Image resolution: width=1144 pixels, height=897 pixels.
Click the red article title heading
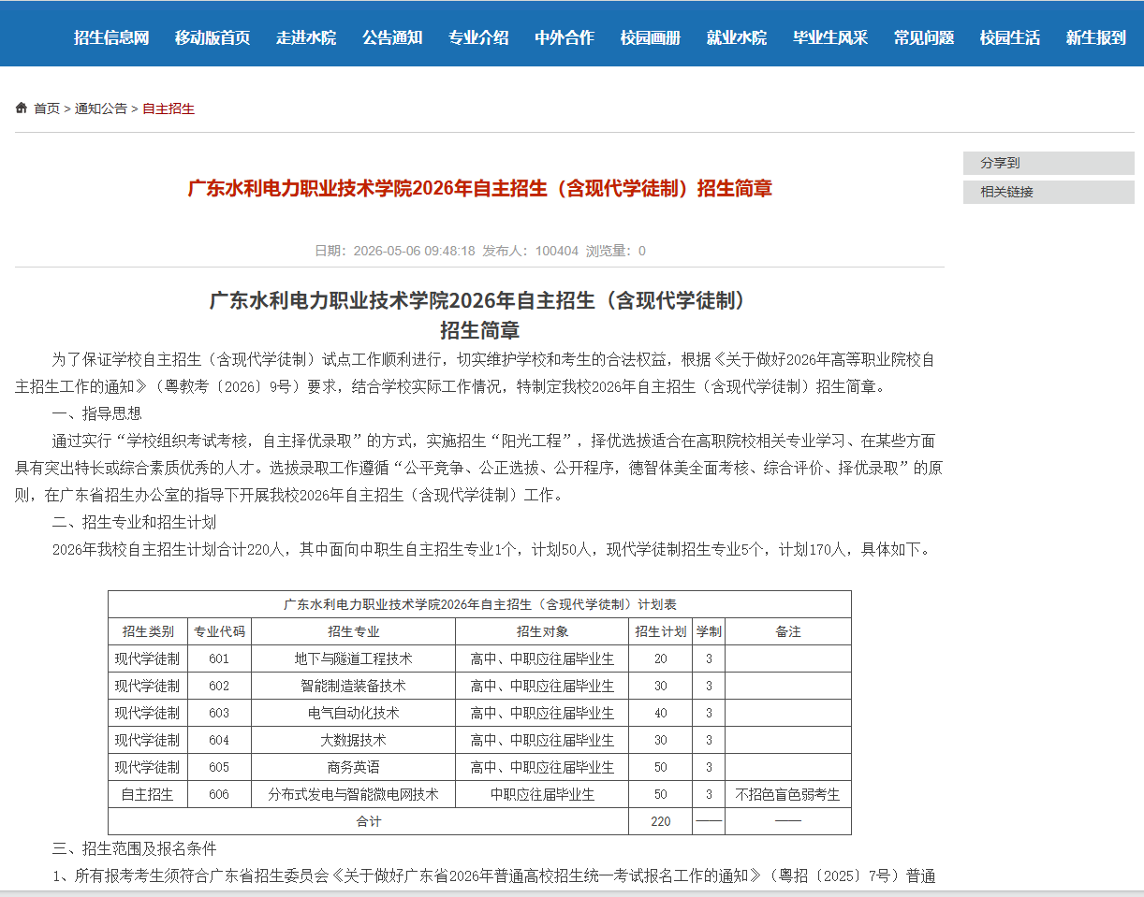pos(479,188)
